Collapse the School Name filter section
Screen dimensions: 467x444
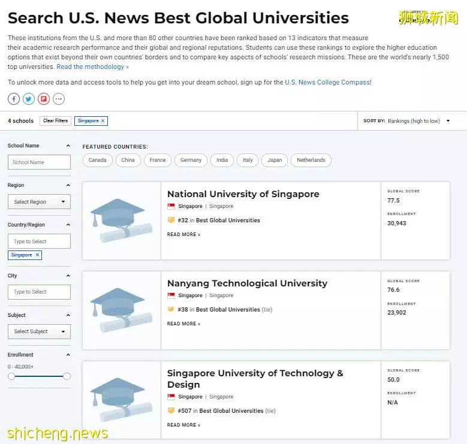point(68,146)
